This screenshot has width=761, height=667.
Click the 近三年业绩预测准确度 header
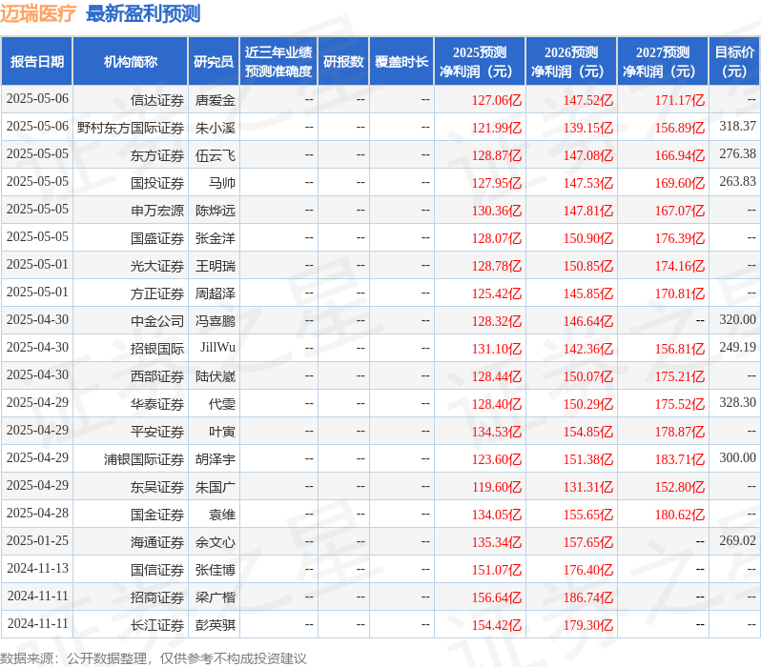pos(278,62)
